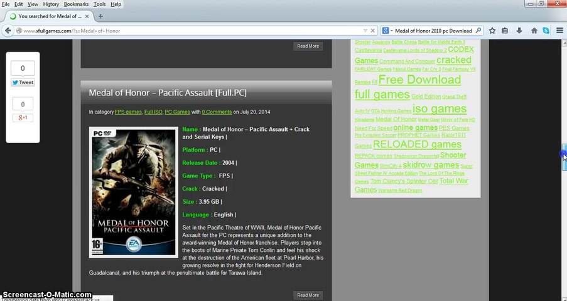Click upper Read More button
The image size is (567, 301).
pyautogui.click(x=308, y=46)
